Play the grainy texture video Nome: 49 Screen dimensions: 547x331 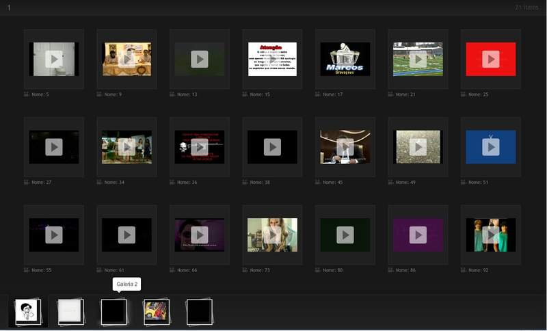click(418, 147)
